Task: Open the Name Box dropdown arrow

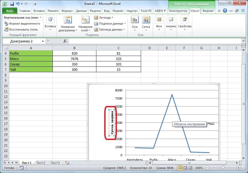Action: point(43,41)
